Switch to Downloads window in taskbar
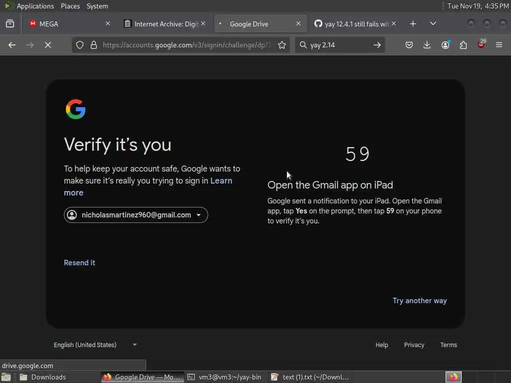Screen dimensions: 511x383 click(59, 377)
